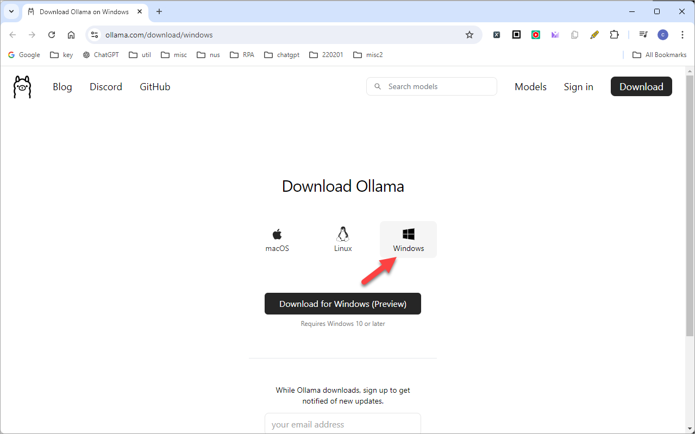Image resolution: width=695 pixels, height=434 pixels.
Task: Open the Chrome three-dot menu
Action: [x=683, y=35]
